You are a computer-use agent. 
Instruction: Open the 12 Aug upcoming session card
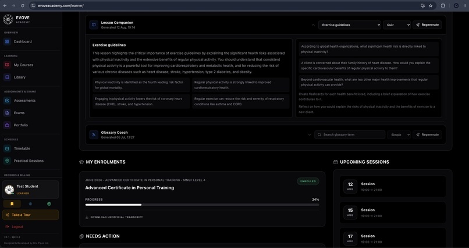pos(392,187)
